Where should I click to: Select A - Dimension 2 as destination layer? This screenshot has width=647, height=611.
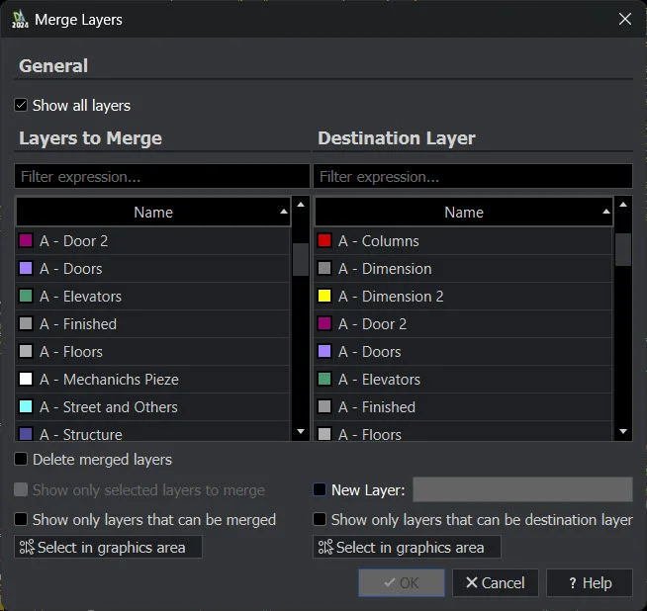click(x=391, y=297)
